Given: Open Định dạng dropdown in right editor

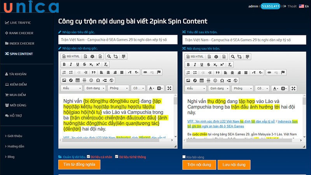Looking at the screenshot, I should click(x=219, y=89).
